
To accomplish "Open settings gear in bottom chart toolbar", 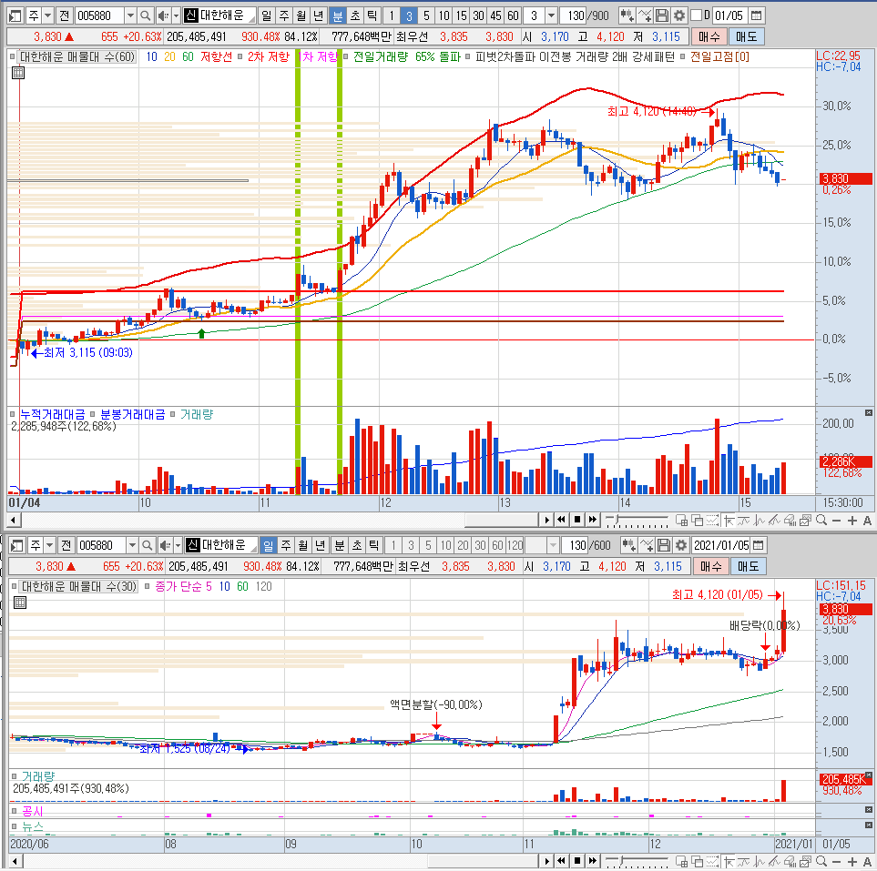I will coord(680,545).
